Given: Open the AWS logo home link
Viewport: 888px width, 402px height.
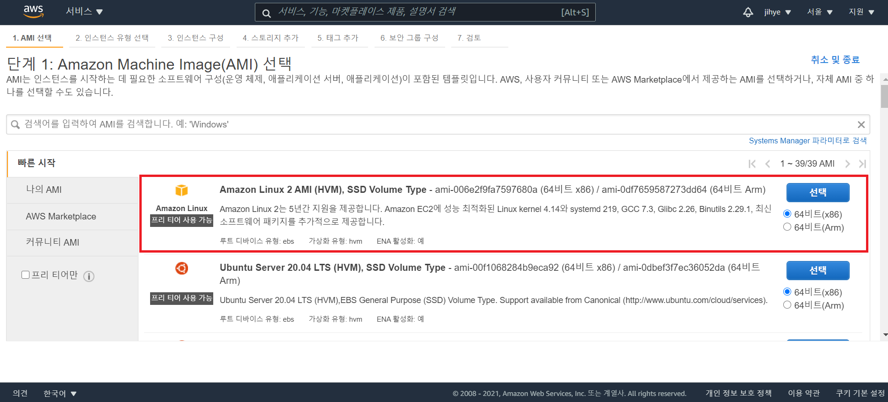Looking at the screenshot, I should pos(33,12).
